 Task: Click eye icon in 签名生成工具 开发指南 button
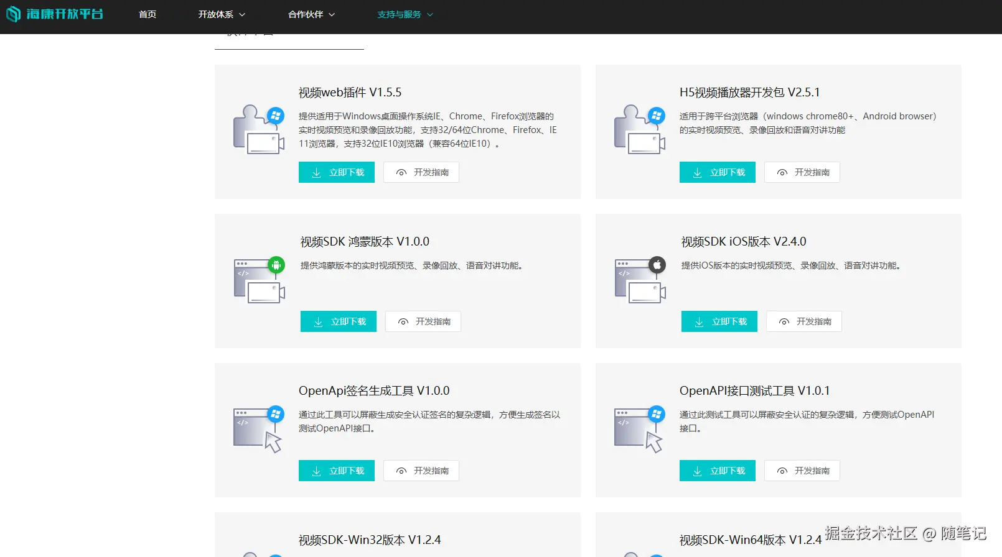(x=401, y=471)
